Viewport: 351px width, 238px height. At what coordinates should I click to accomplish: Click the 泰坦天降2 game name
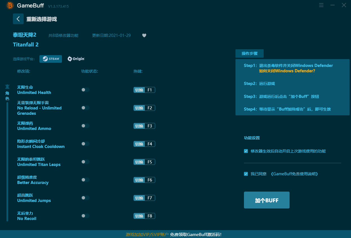tap(25, 35)
